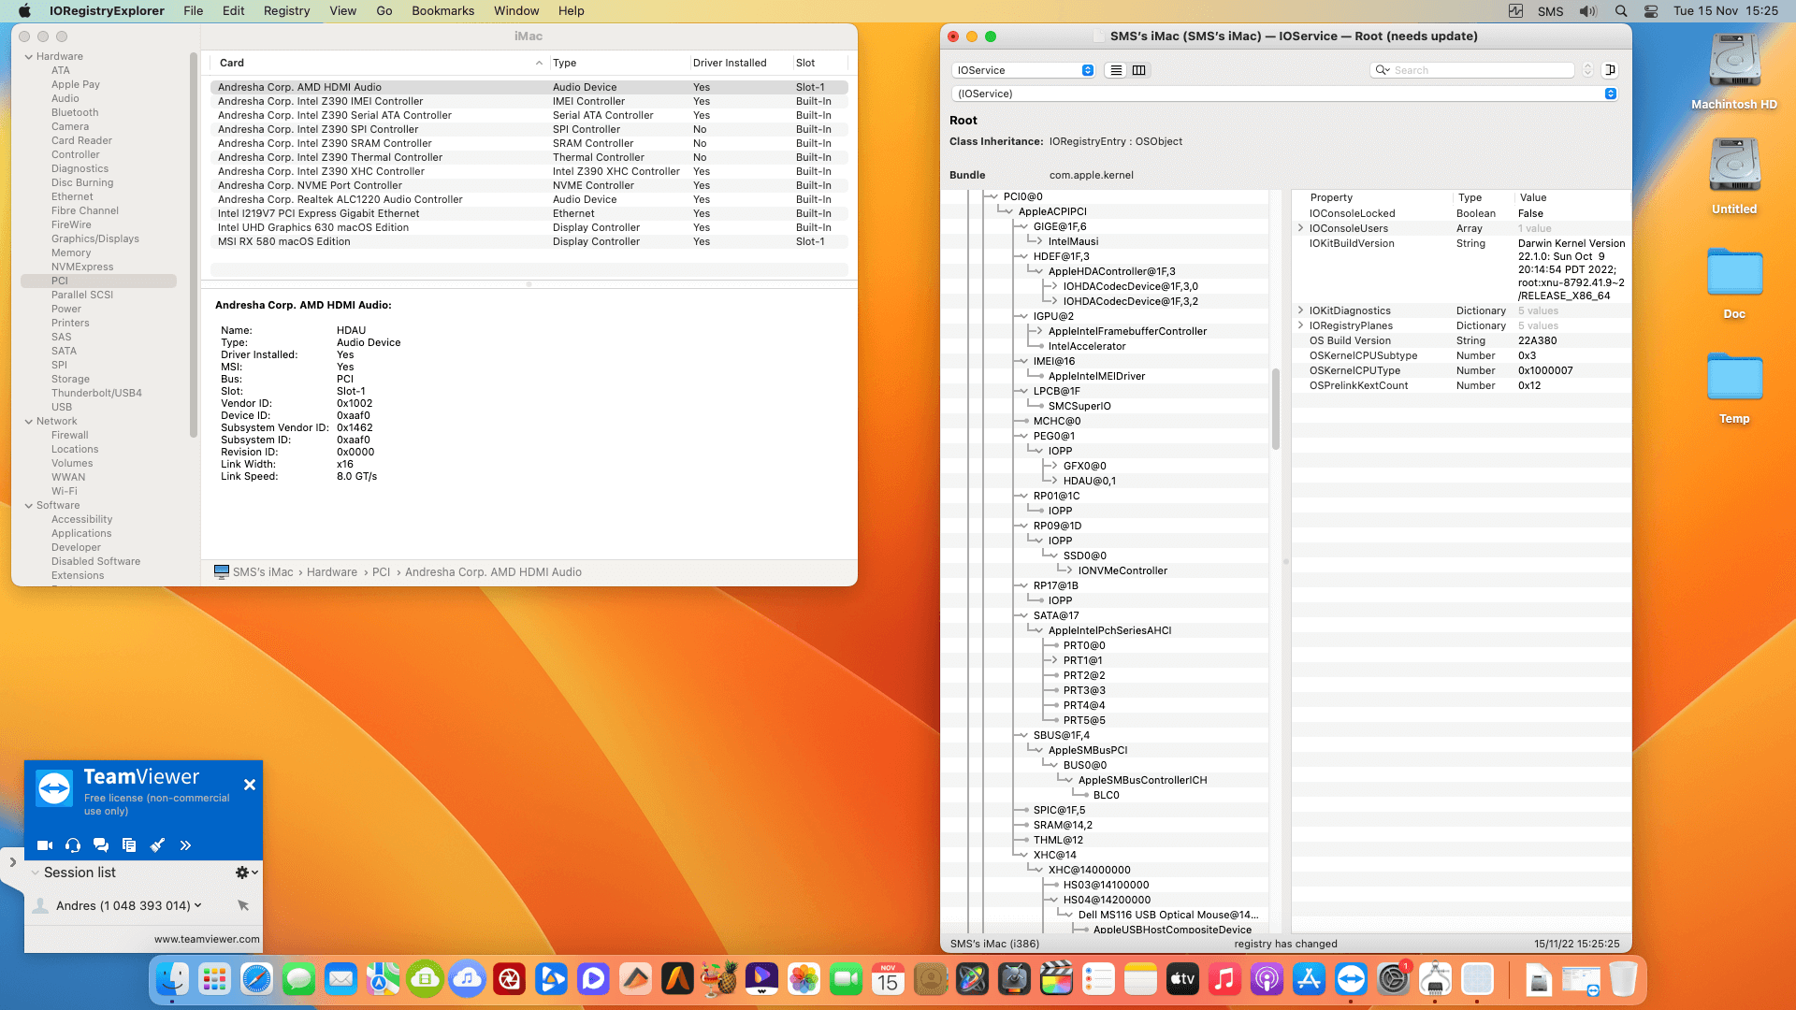Open Podcasts from the dock

click(1267, 979)
